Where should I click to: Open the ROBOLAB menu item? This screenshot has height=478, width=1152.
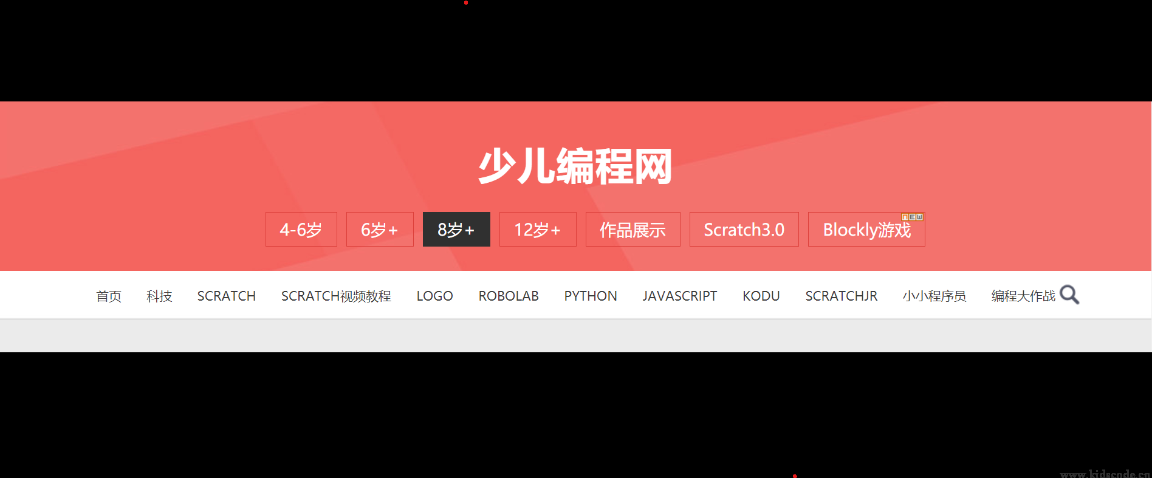point(509,296)
